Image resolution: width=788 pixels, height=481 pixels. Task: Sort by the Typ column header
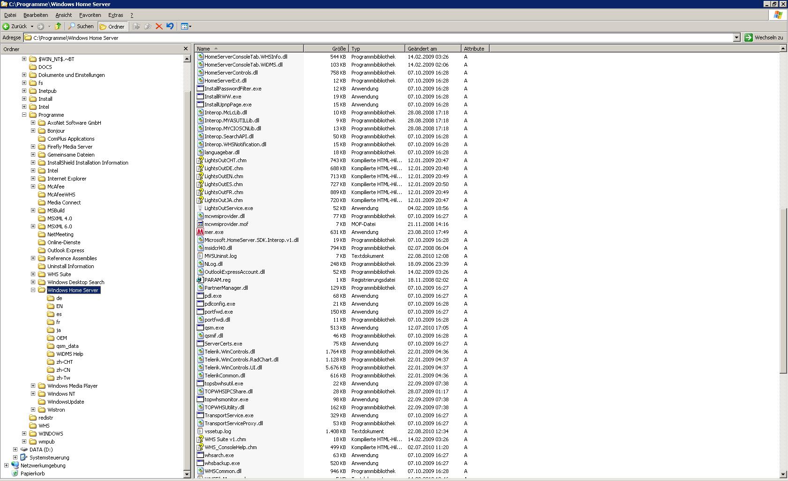click(377, 49)
